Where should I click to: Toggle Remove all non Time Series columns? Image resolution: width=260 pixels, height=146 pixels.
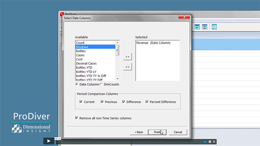(76, 118)
